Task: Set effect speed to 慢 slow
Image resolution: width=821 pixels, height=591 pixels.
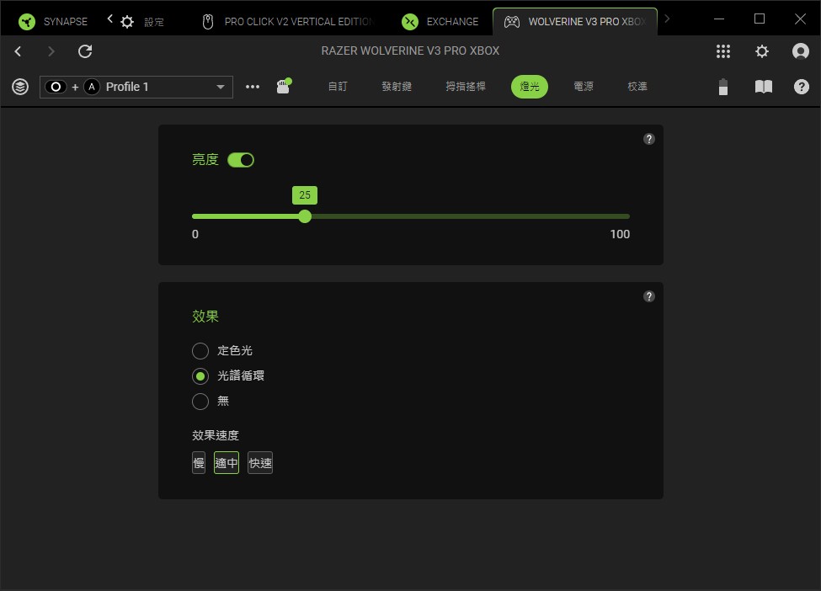Action: (199, 463)
